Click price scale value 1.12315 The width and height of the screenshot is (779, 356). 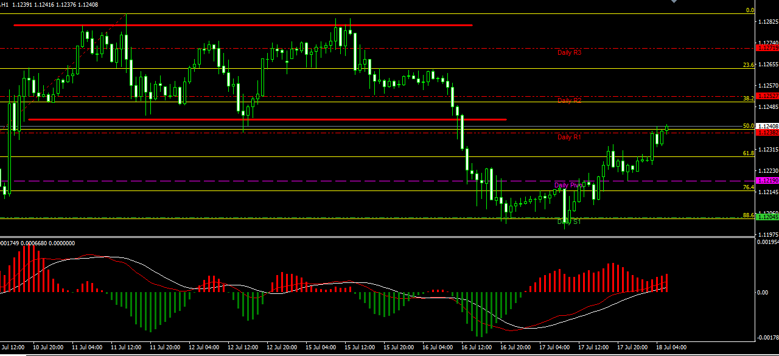click(769, 150)
